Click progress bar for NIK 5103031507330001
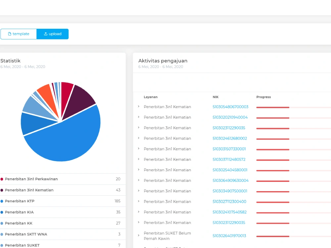The height and width of the screenshot is (248, 331). click(294, 149)
